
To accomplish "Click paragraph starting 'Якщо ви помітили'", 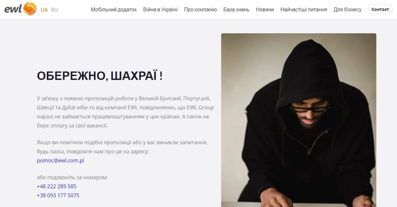I will 122,147.
